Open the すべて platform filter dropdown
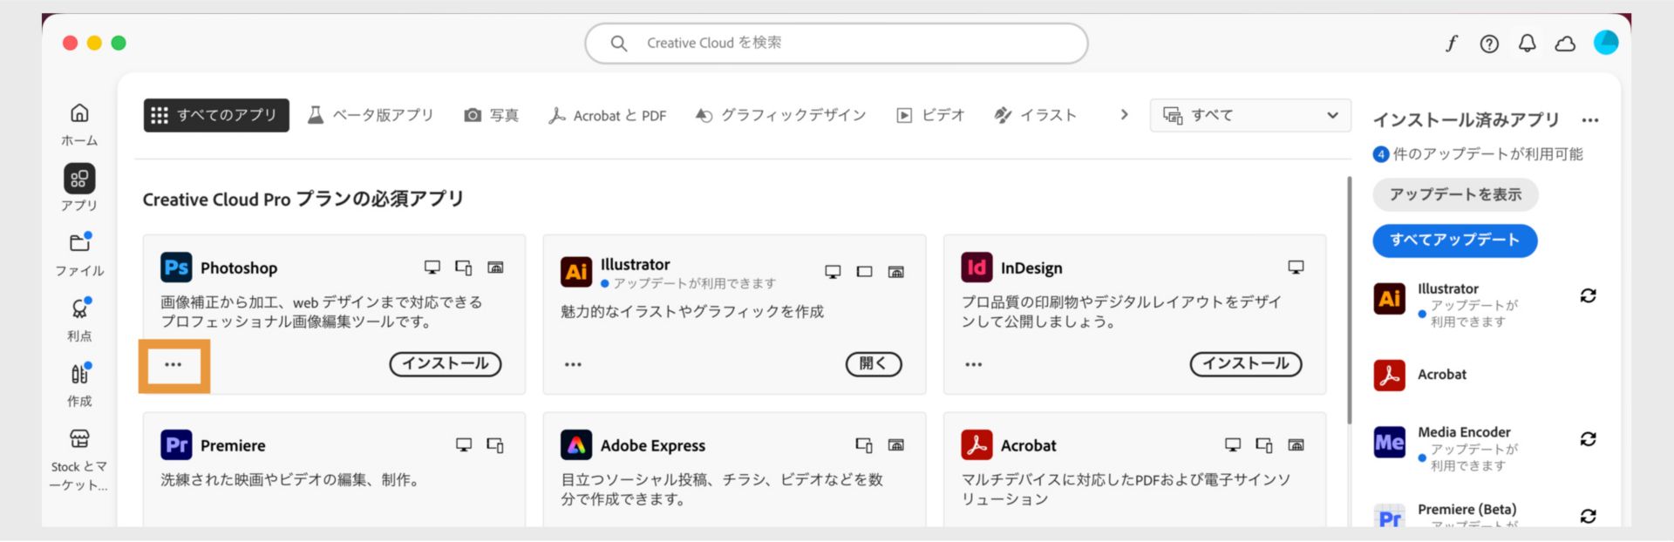The width and height of the screenshot is (1674, 542). [1250, 115]
